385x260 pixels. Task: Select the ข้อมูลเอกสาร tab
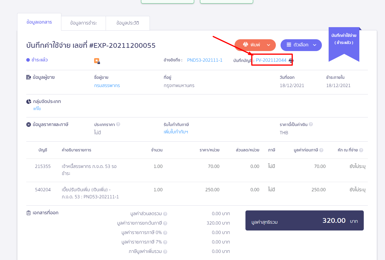click(39, 22)
